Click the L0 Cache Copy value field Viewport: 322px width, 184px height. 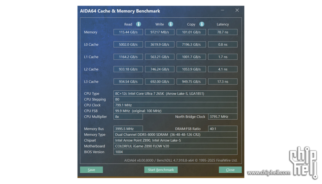point(191,45)
